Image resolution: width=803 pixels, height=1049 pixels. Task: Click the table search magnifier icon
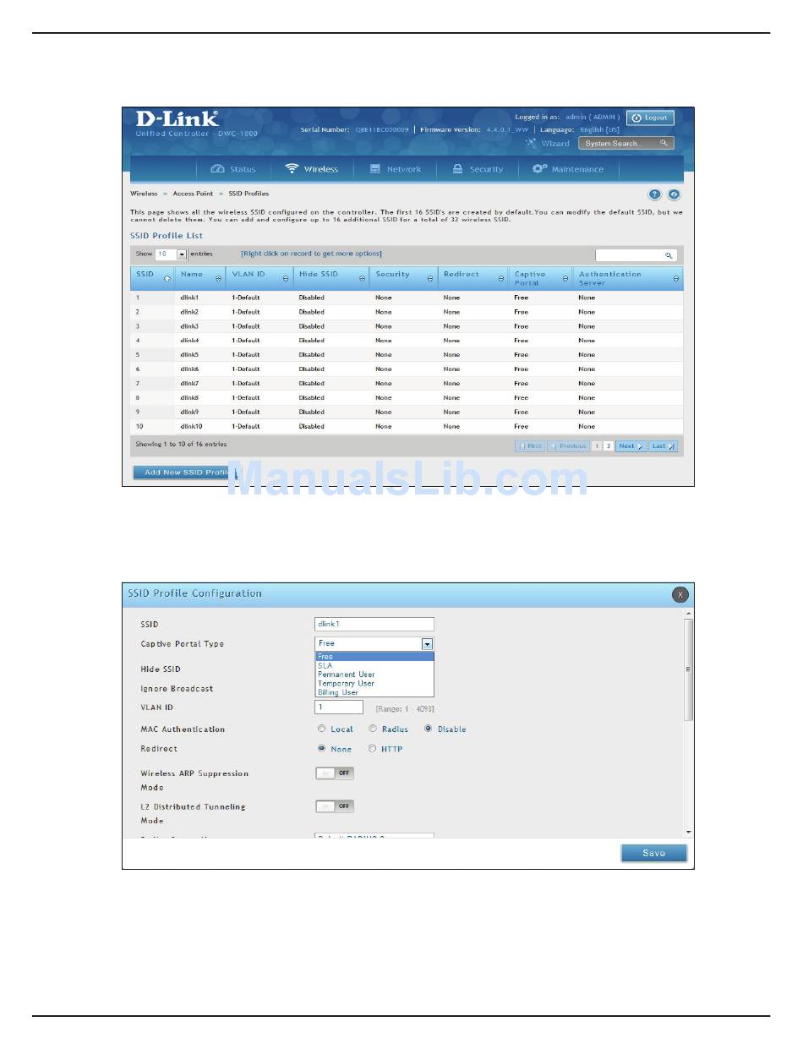tap(668, 254)
